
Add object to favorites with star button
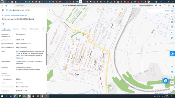pyautogui.click(x=3, y=24)
